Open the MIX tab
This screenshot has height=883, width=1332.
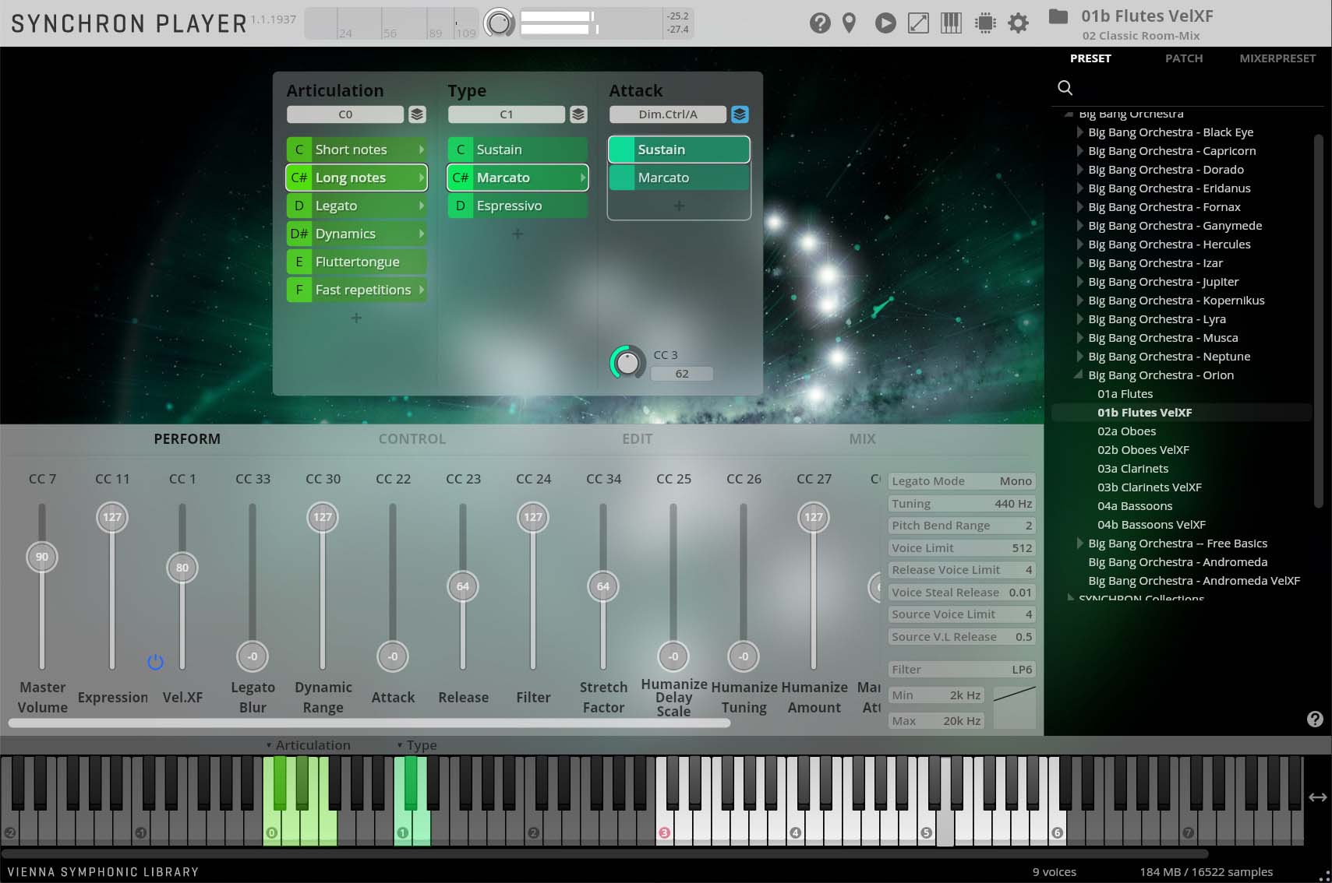tap(862, 439)
